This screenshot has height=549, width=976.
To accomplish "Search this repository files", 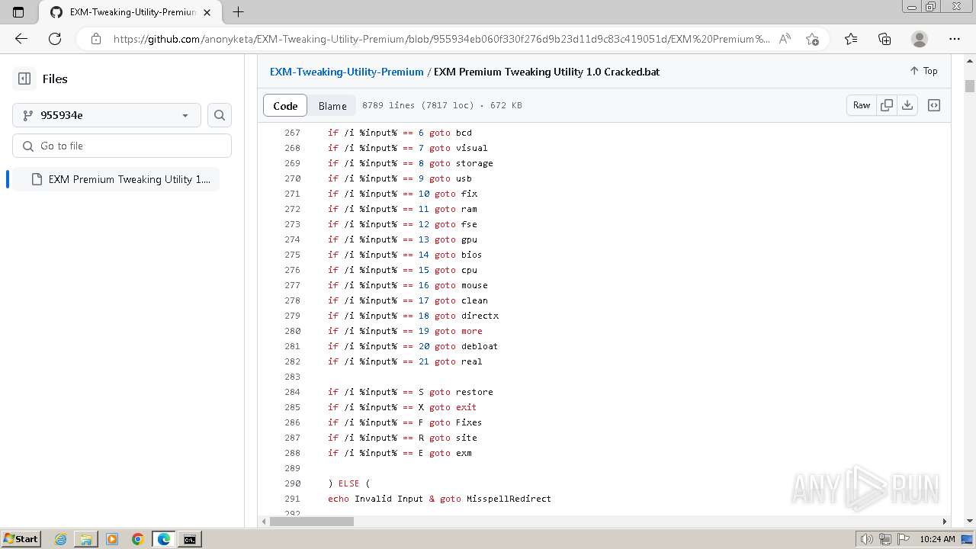I will [x=220, y=115].
